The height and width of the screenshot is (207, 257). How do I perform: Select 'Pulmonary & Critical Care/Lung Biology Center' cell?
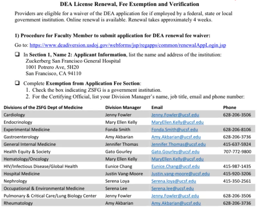(x=50, y=196)
